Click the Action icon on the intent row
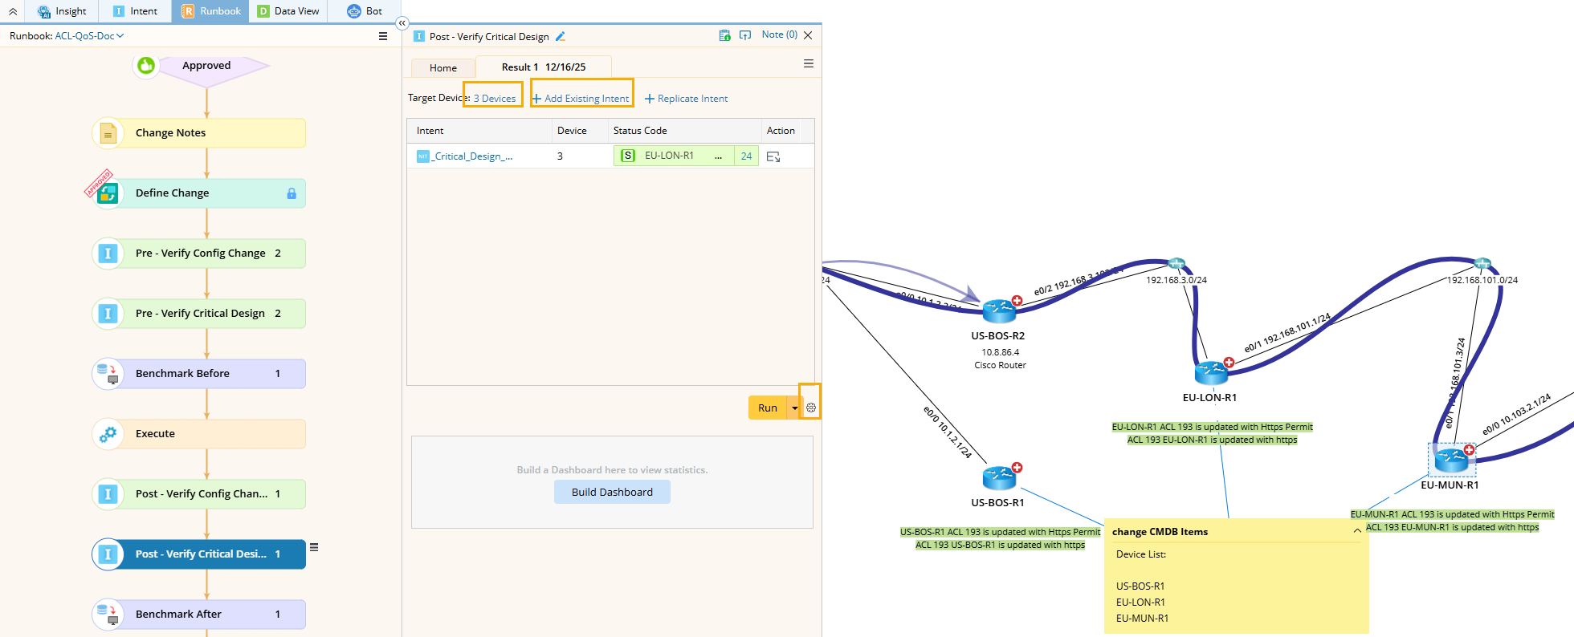This screenshot has height=637, width=1574. click(x=773, y=157)
